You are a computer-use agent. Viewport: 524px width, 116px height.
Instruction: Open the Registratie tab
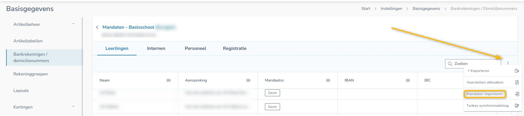click(x=235, y=48)
